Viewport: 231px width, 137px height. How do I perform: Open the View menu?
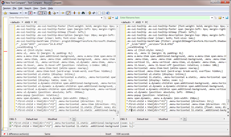tap(36, 8)
